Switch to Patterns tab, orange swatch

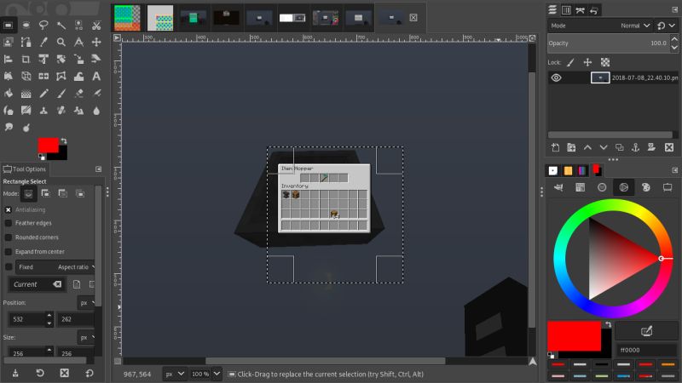click(x=568, y=171)
